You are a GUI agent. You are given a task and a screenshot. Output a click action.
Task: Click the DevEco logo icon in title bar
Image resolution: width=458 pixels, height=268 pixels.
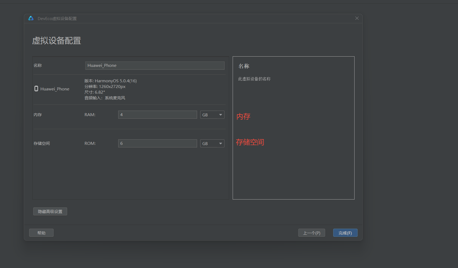[31, 18]
